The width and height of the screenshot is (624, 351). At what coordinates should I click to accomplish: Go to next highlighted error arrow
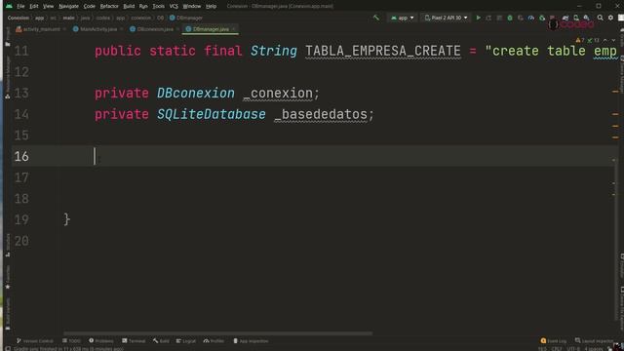[613, 40]
